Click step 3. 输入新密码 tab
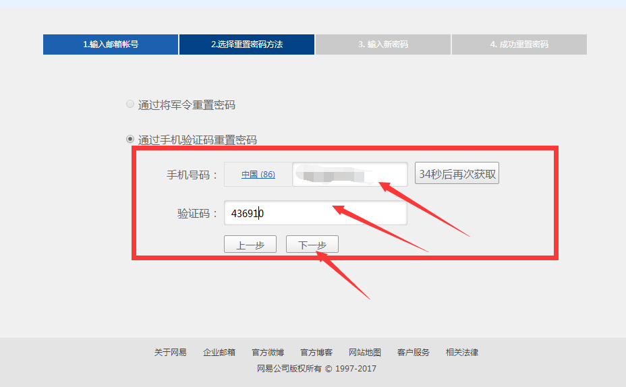 383,44
